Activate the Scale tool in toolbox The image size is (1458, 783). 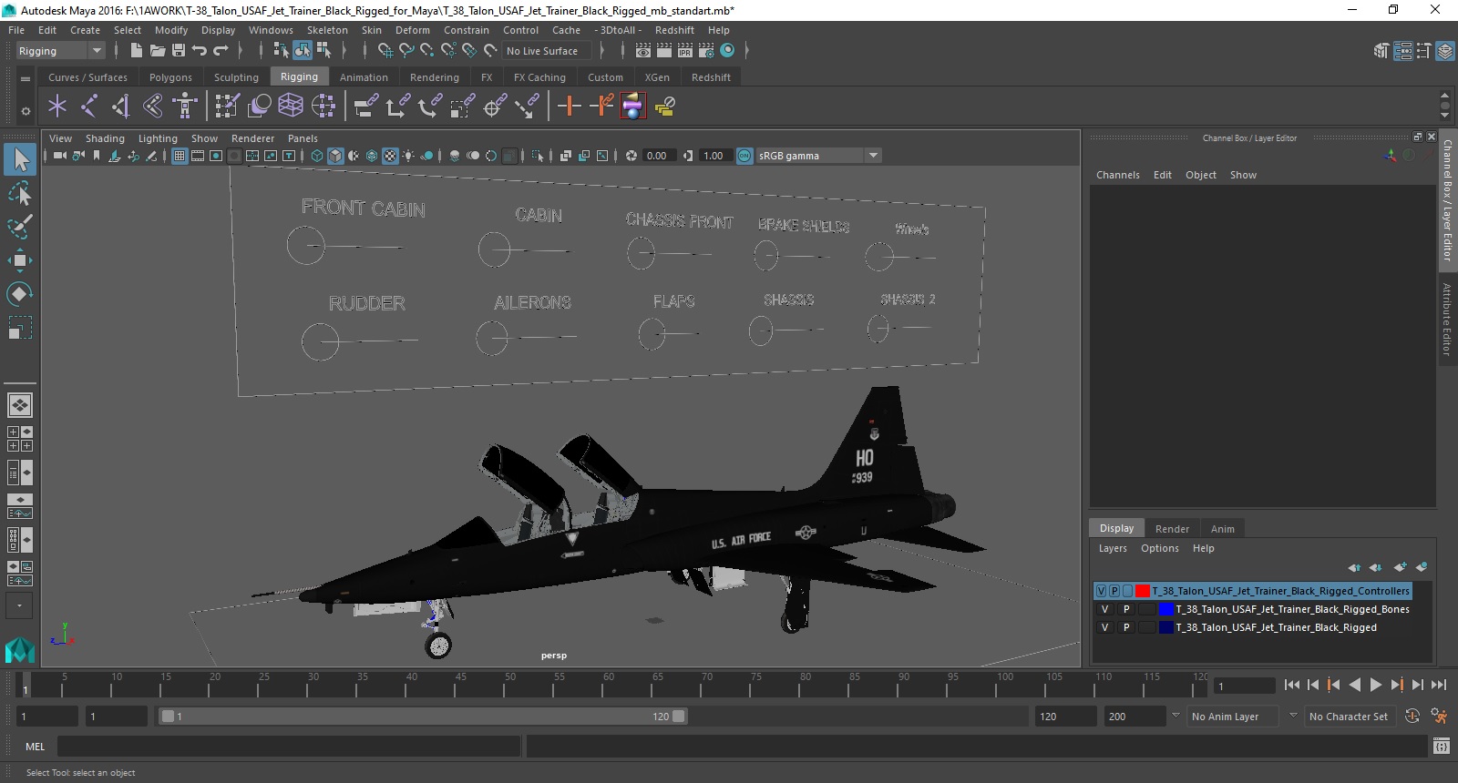[20, 327]
